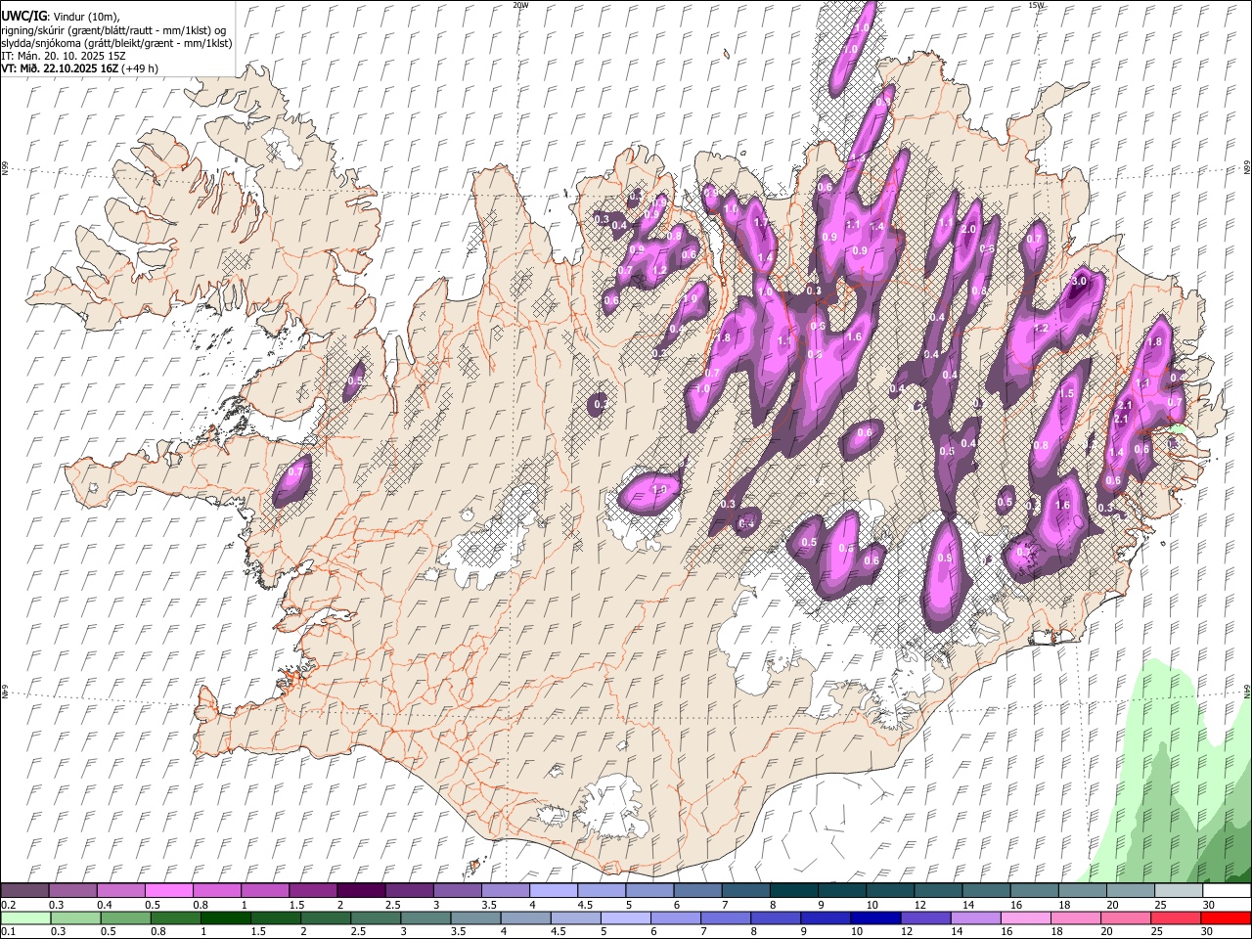
Task: Click the purple swatch between 0.3 and 0.4
Action: tap(73, 891)
